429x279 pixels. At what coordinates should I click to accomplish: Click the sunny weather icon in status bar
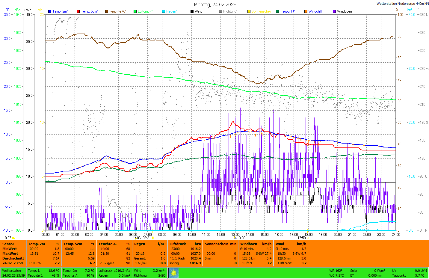pyautogui.click(x=173, y=273)
